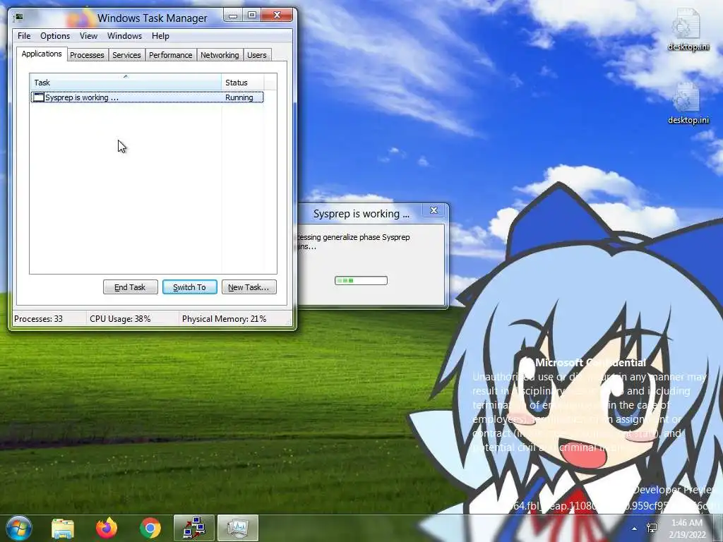
Task: Switch to the Networking tab
Action: tap(220, 55)
